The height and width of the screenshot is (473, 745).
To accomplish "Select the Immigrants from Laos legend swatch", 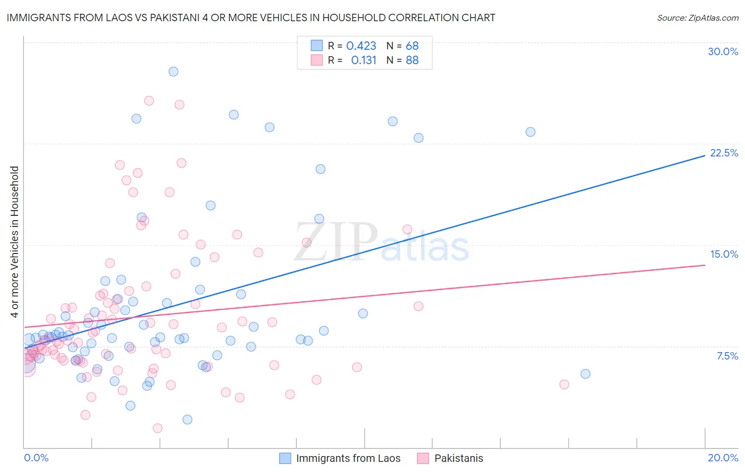I will (x=285, y=458).
